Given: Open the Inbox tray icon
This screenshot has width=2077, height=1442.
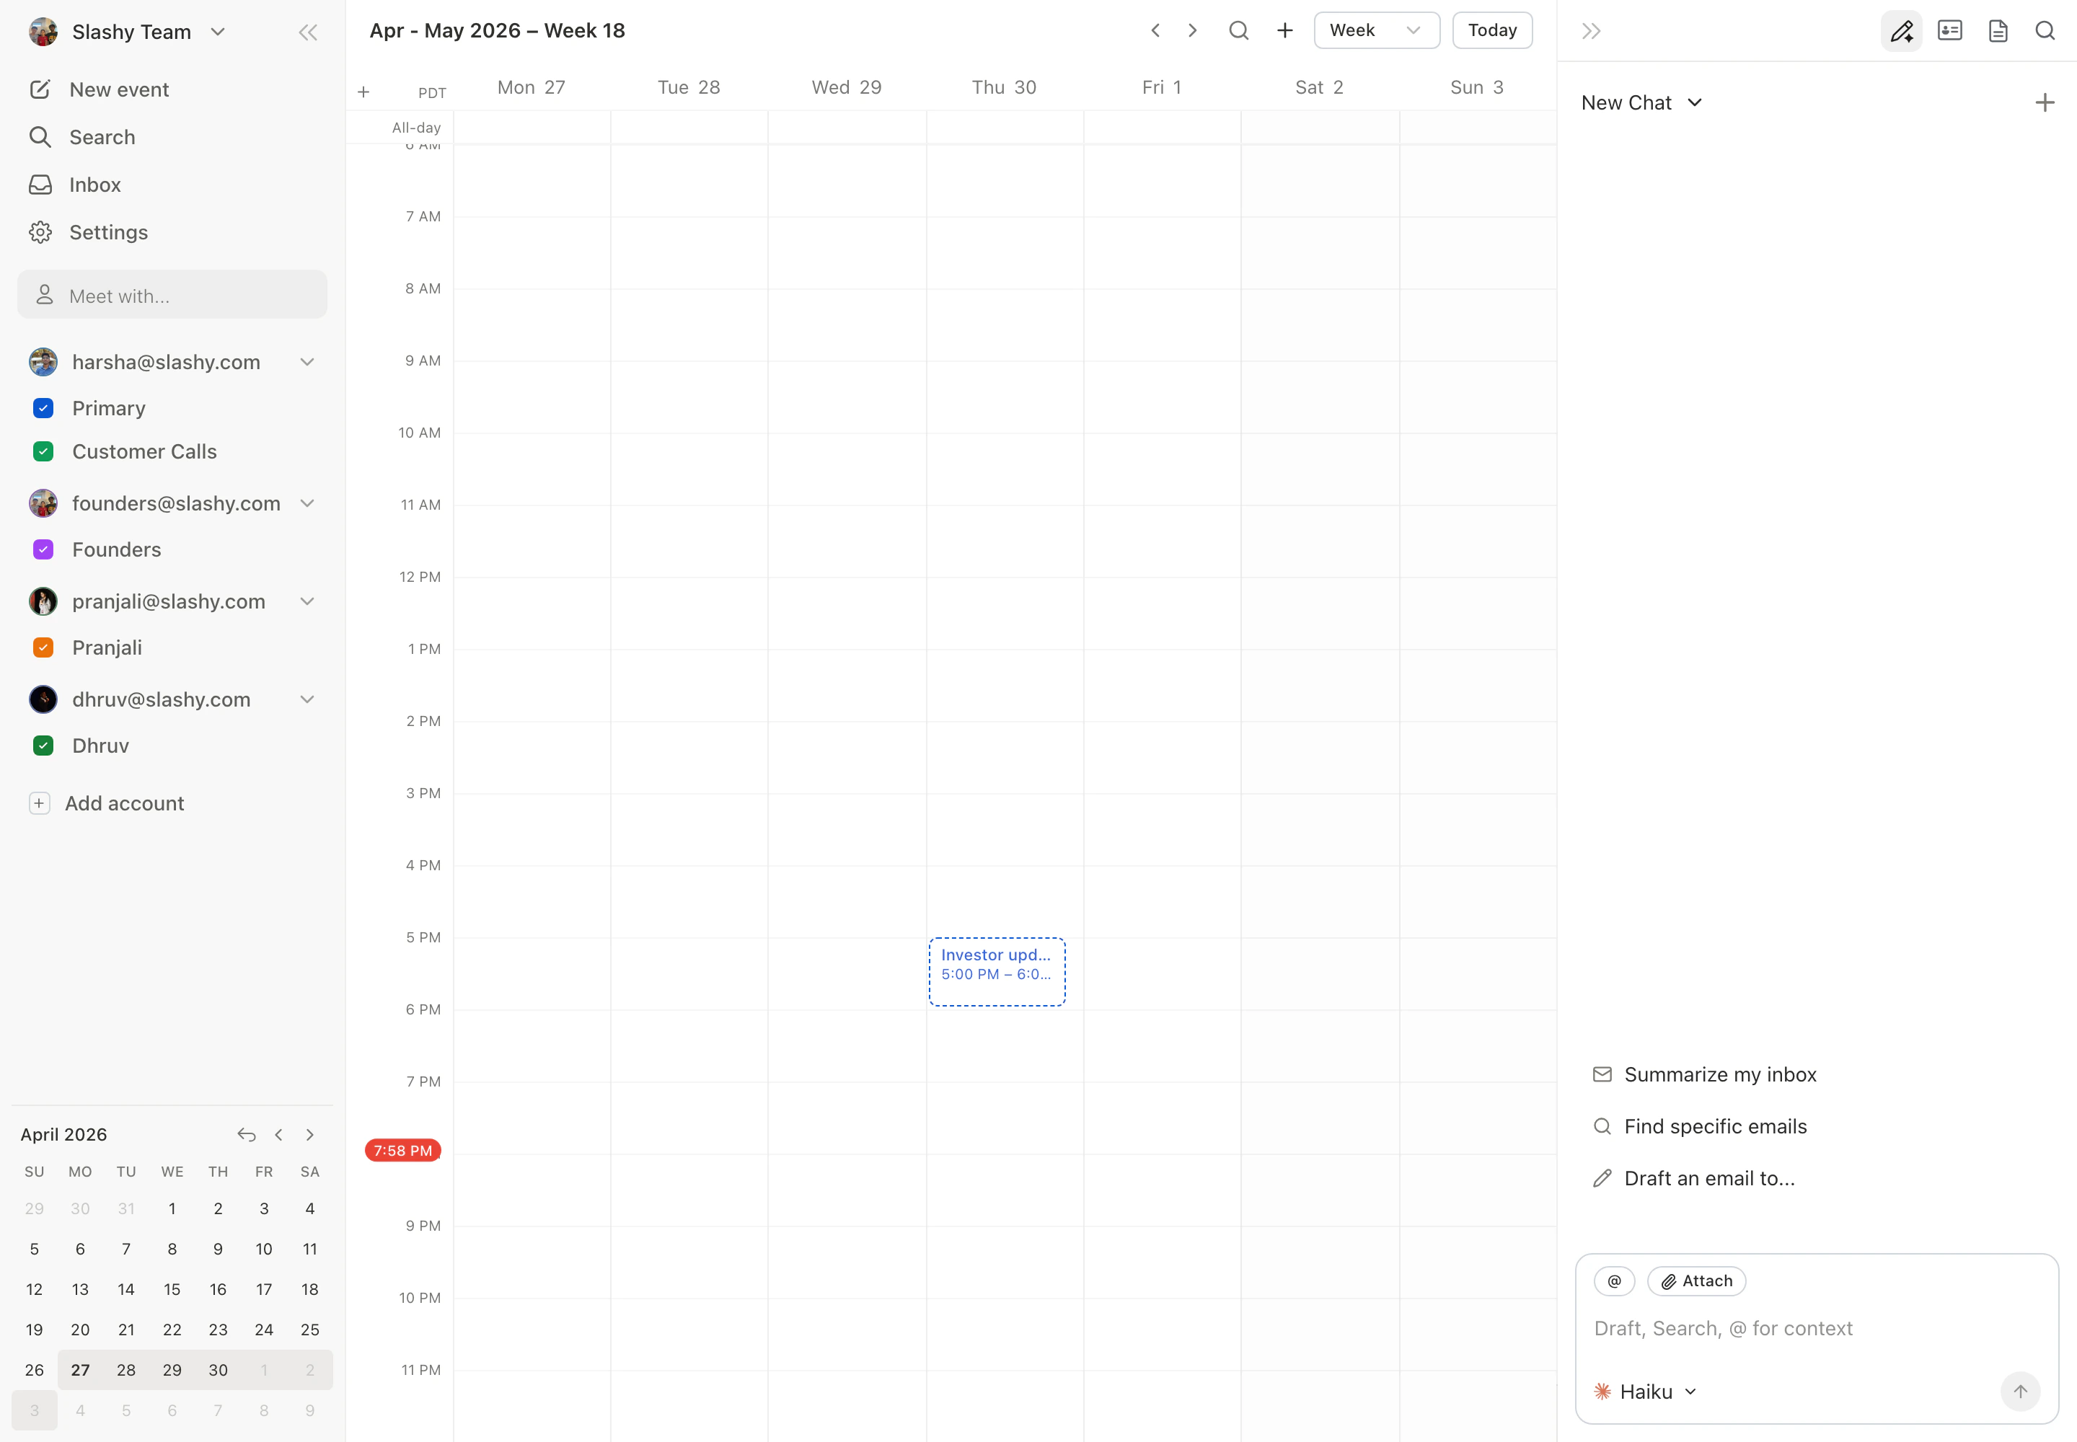Looking at the screenshot, I should point(40,185).
